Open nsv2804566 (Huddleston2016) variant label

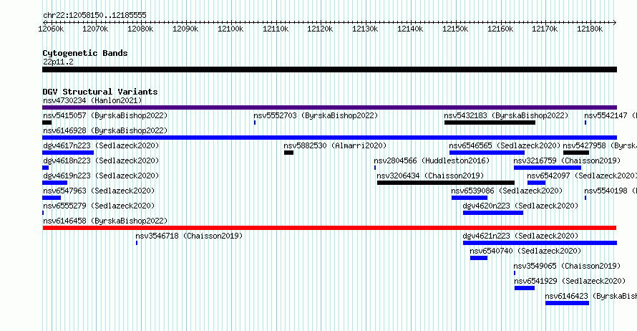(x=432, y=160)
